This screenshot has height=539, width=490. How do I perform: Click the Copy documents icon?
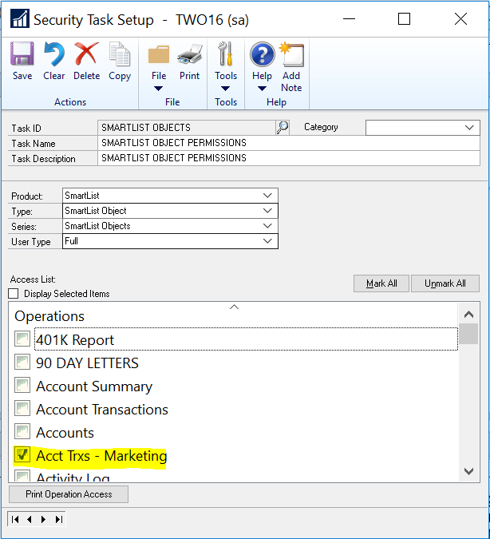(120, 56)
